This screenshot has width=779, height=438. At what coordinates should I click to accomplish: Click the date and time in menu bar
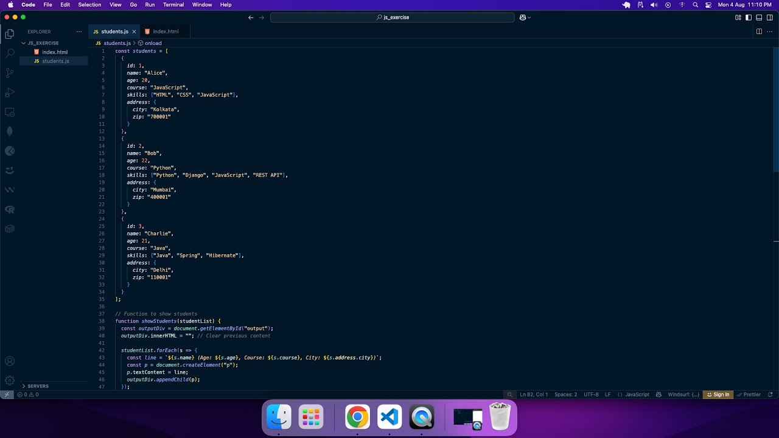pos(745,5)
